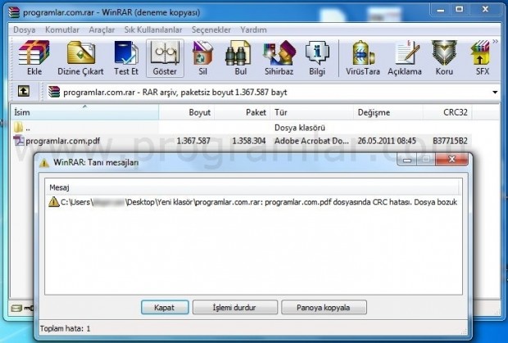
Task: Click the size value 1.367.587
Action: [193, 141]
